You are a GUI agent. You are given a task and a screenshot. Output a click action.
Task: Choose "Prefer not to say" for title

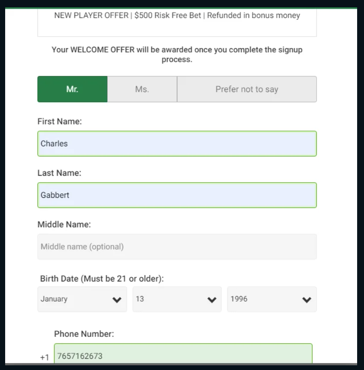(247, 89)
